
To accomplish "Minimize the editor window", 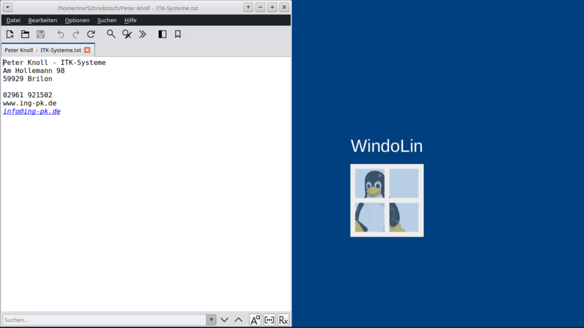I will pyautogui.click(x=260, y=7).
